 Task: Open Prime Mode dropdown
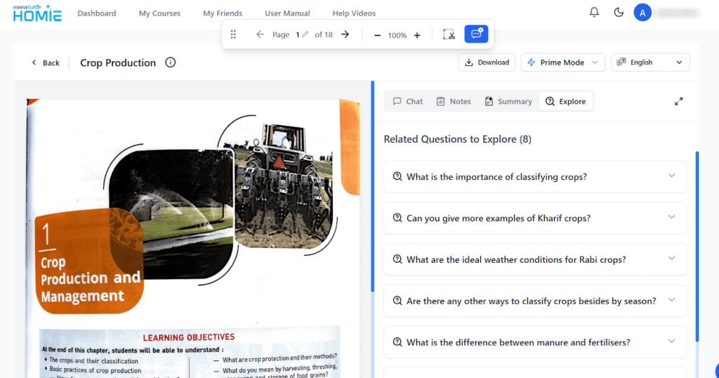[562, 63]
